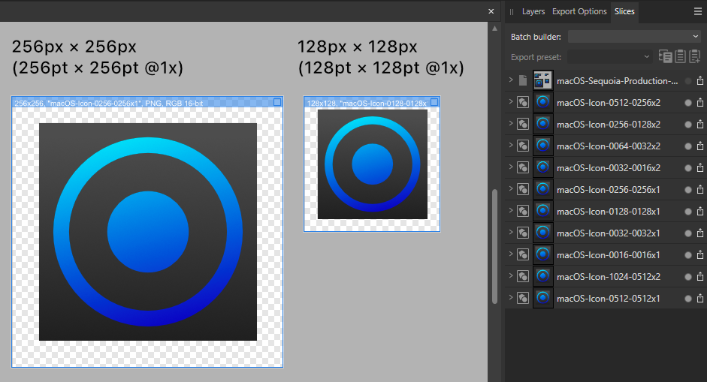Open the Export preset dropdown
Screen dimensions: 707x382
coord(609,57)
